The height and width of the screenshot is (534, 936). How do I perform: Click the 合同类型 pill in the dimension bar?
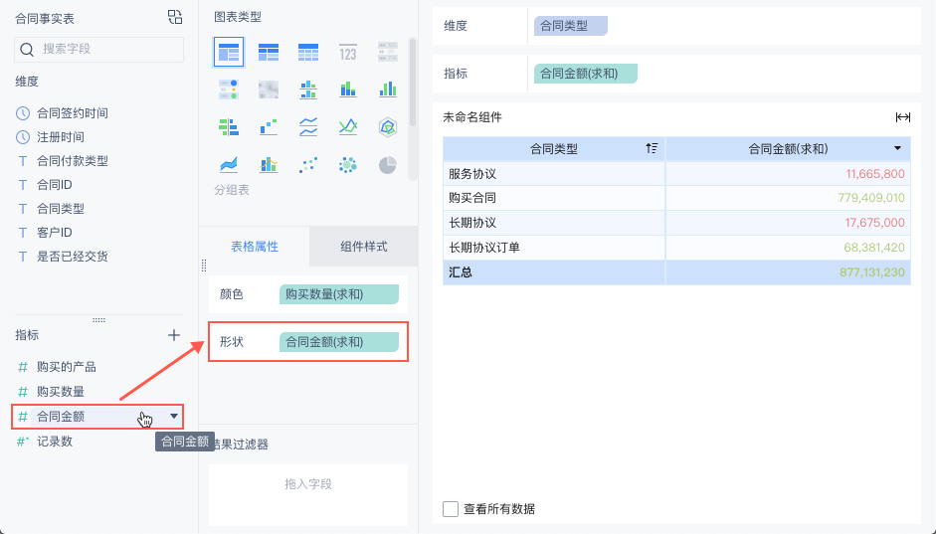[x=569, y=26]
